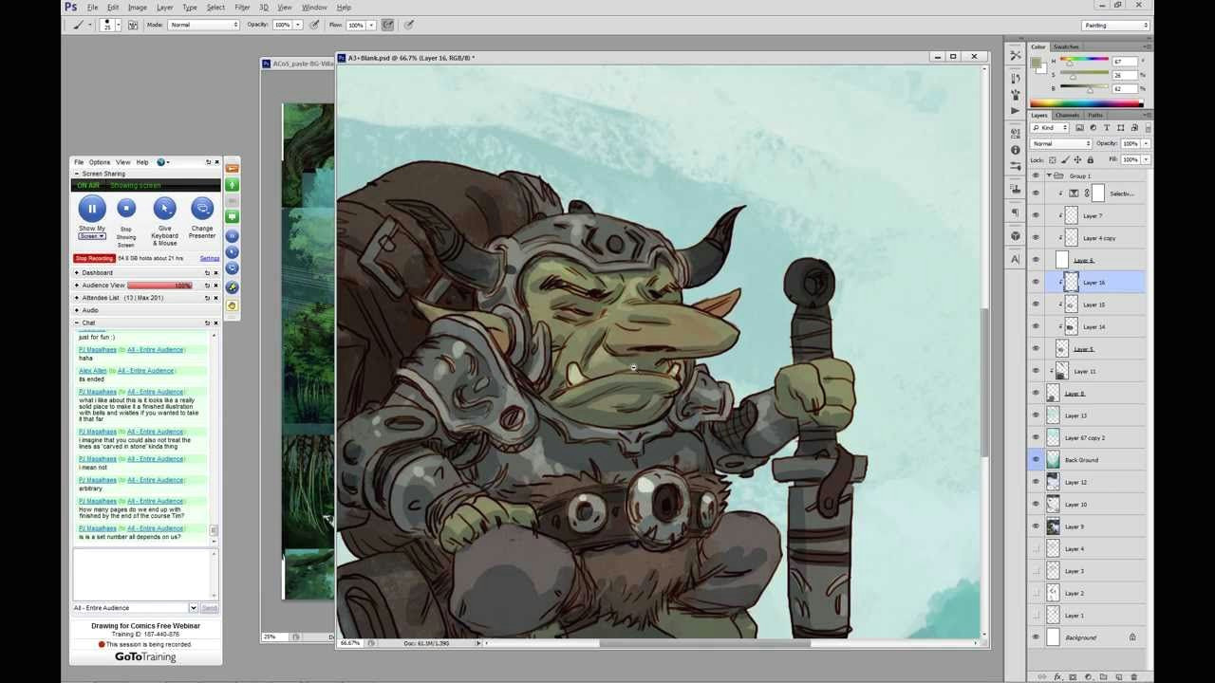This screenshot has height=683, width=1215.
Task: Toggle the Background layer eye at bottom
Action: pos(1036,637)
